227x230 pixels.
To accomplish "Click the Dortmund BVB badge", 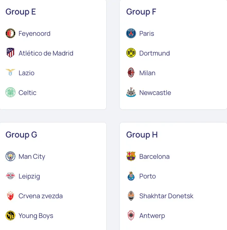I will pyautogui.click(x=131, y=53).
